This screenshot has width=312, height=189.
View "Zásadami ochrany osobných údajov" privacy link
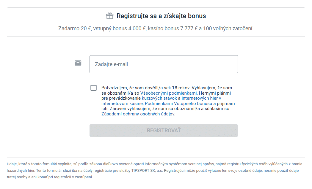click(x=138, y=114)
